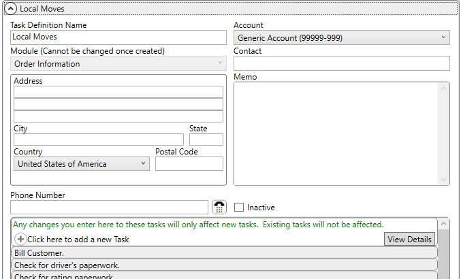Screen dimensions: 461x279
Task: Click the first Address line field
Action: [118, 92]
